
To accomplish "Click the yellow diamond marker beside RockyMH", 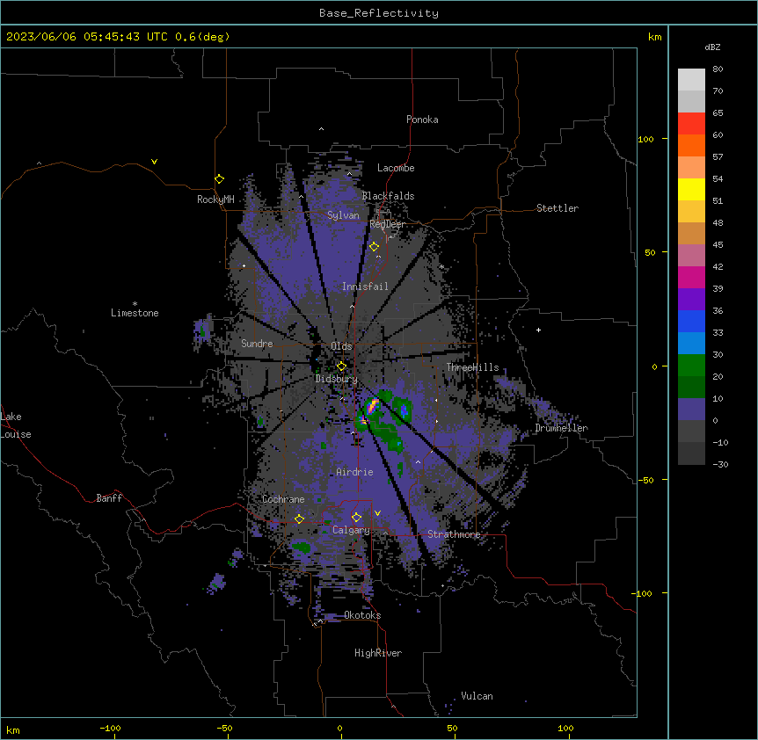I will (220, 179).
